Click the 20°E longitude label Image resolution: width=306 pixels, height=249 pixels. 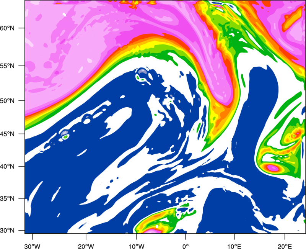point(285,246)
